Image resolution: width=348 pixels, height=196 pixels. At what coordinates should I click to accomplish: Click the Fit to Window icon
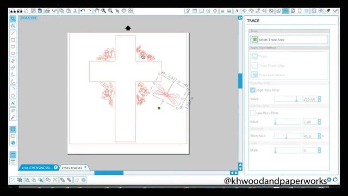(130, 11)
